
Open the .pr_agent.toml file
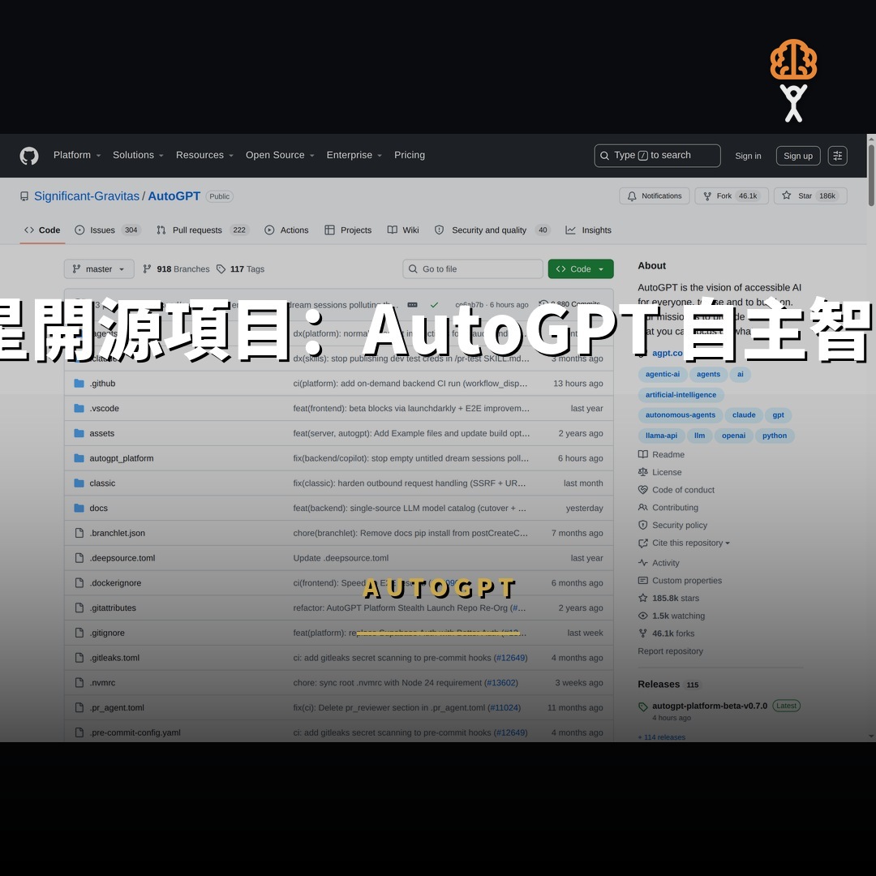click(x=117, y=708)
